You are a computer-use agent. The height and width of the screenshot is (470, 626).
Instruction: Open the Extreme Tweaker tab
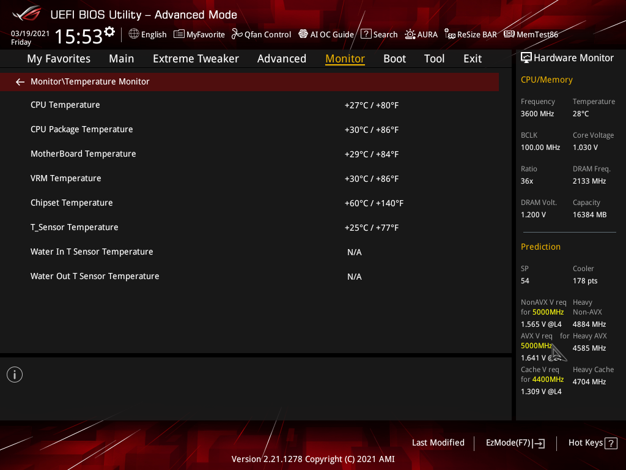(x=196, y=59)
